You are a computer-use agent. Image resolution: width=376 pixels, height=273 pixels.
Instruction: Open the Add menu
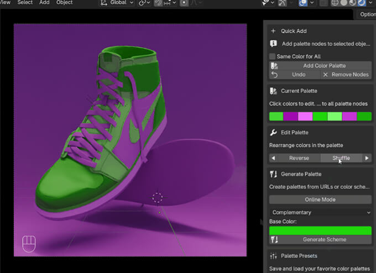pyautogui.click(x=44, y=3)
